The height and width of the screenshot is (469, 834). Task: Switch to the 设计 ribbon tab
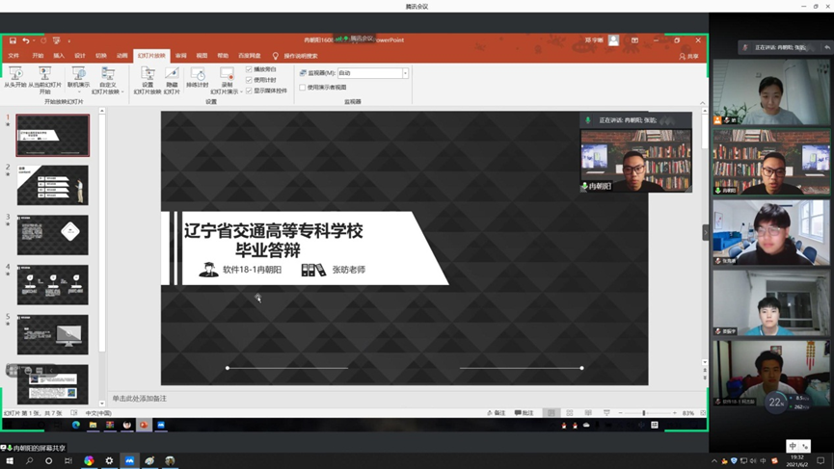(x=80, y=56)
